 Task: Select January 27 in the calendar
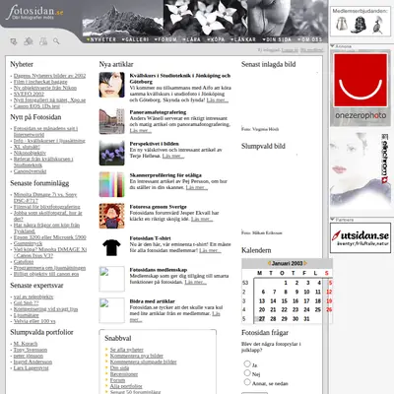coord(262,319)
